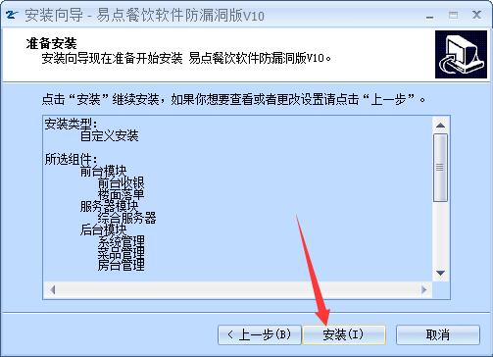The image size is (493, 357).
Task: Click the 准备安装 heading text
Action: pos(51,43)
